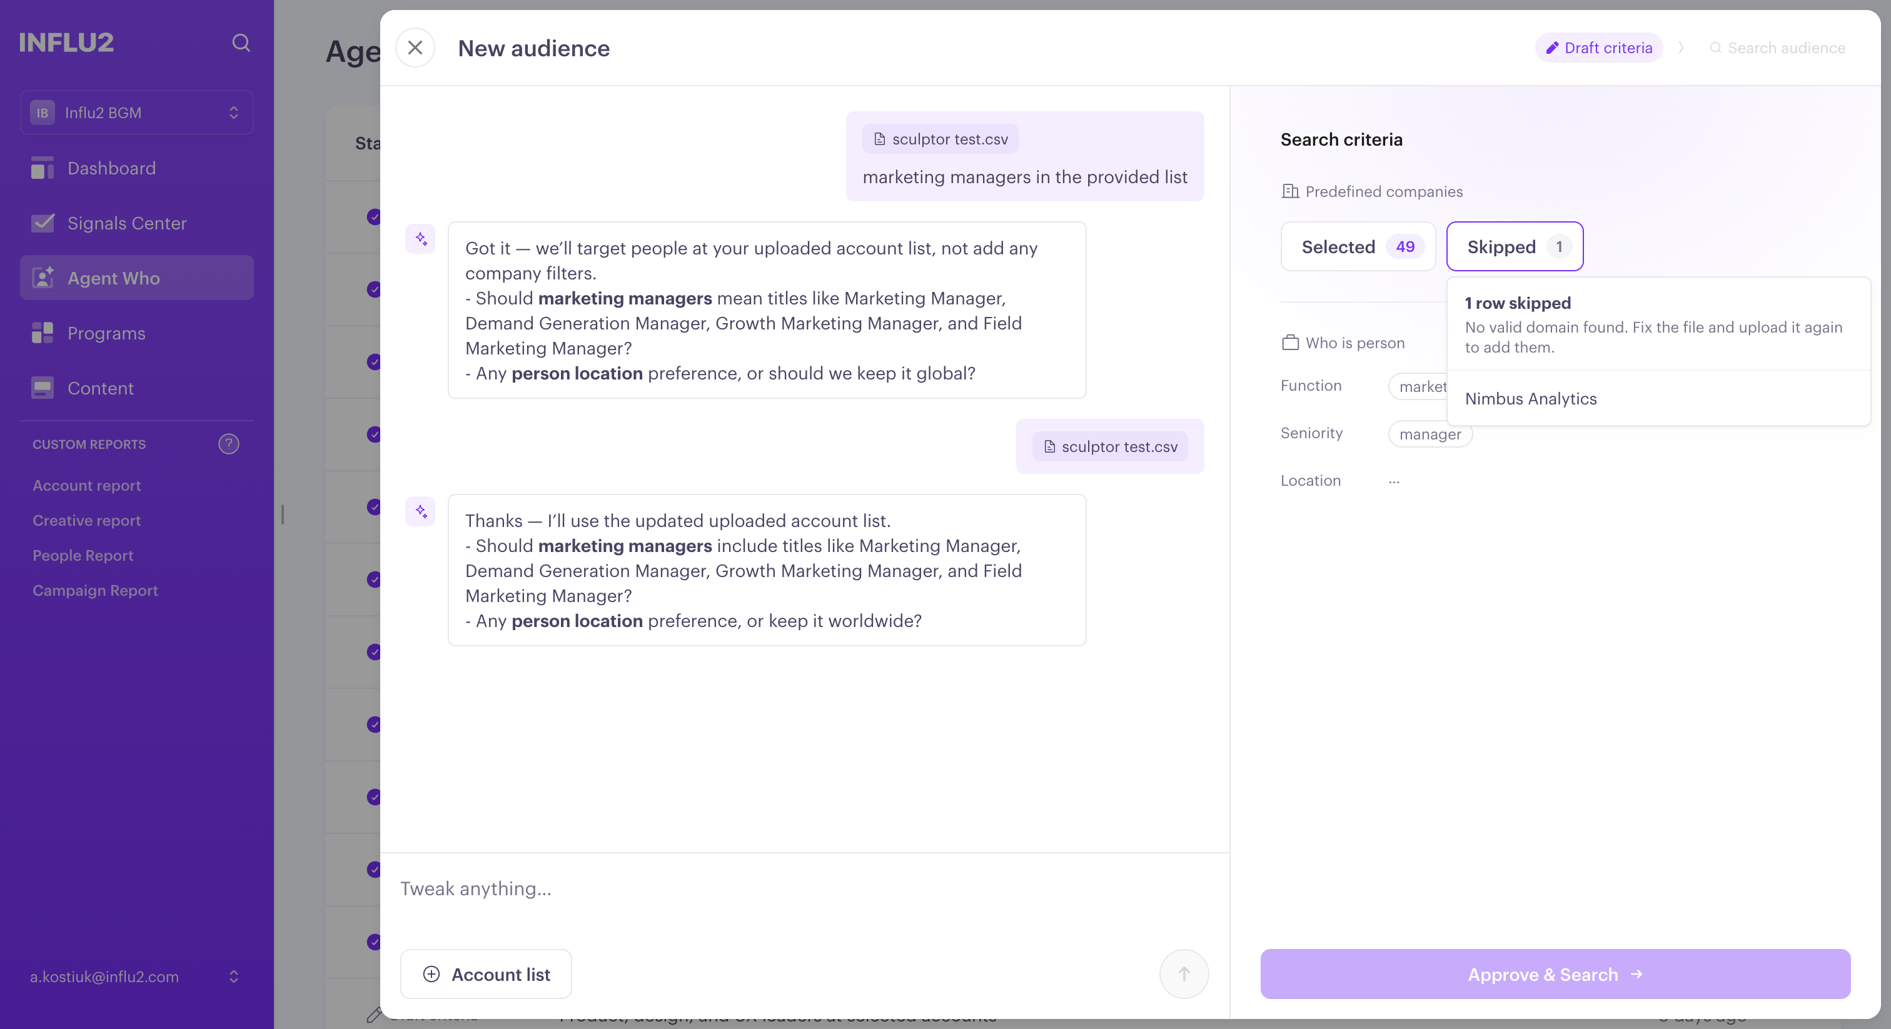1891x1029 pixels.
Task: Expand the Influ2 BGM workspace switcher
Action: coord(136,113)
